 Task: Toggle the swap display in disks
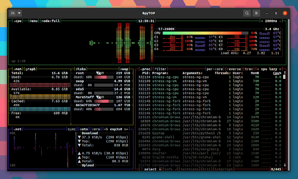click(x=124, y=69)
